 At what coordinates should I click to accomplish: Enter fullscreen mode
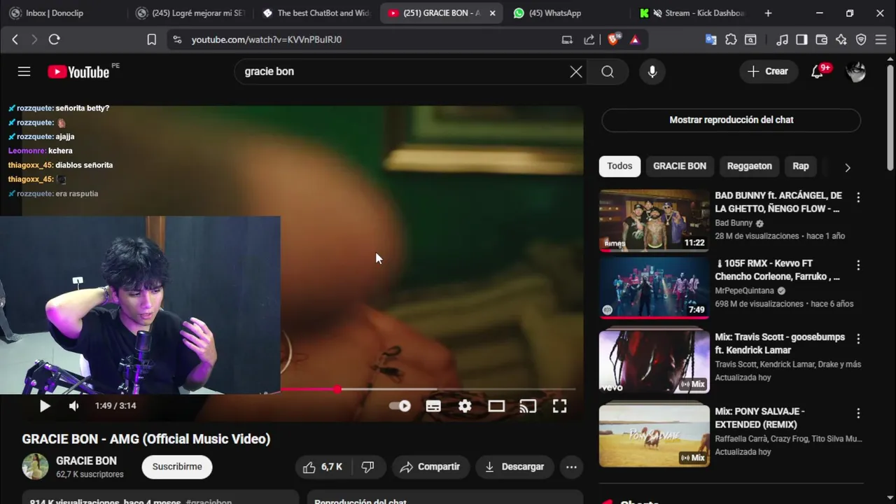coord(559,406)
